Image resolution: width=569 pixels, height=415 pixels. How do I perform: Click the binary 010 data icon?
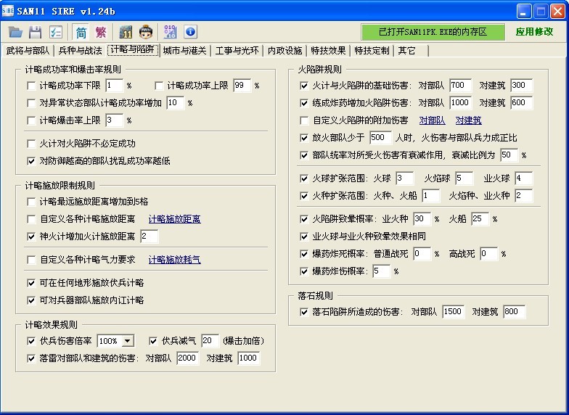click(x=171, y=32)
